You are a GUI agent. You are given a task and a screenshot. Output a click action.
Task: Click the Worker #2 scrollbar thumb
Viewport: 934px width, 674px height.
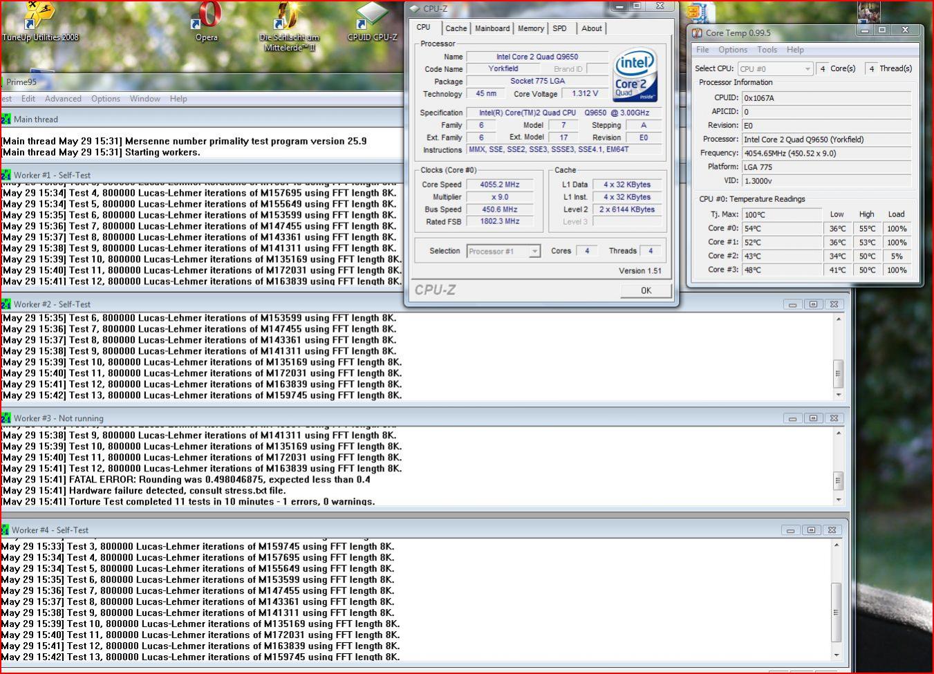pyautogui.click(x=839, y=373)
